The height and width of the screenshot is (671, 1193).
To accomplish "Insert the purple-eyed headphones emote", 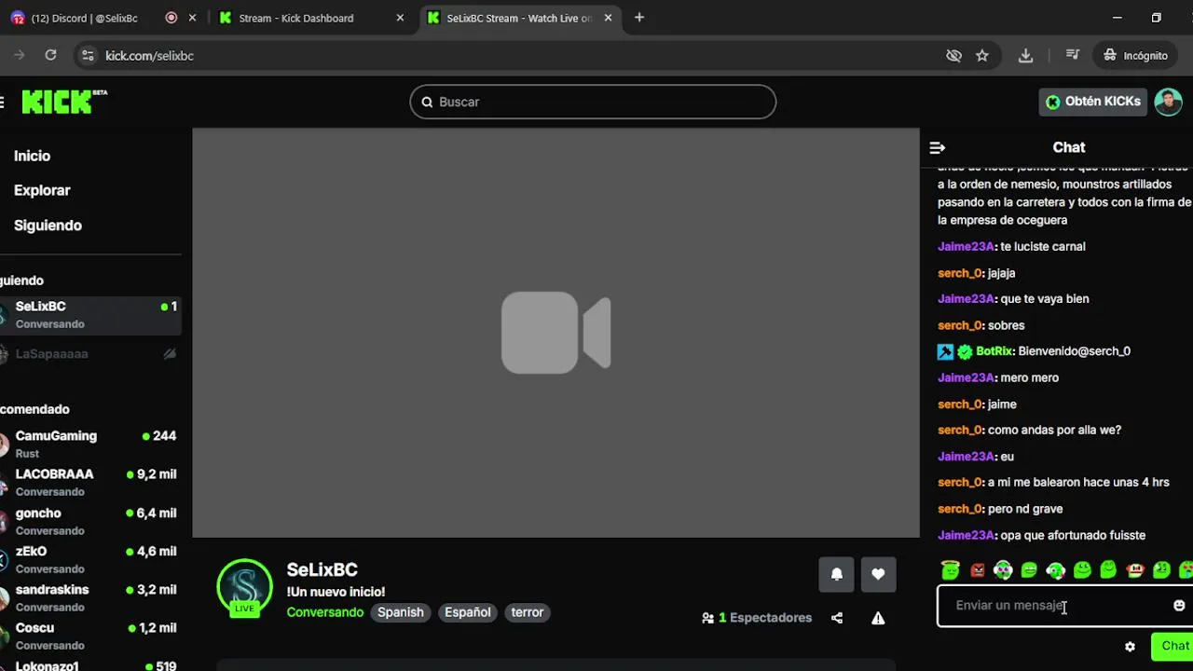I will [1003, 569].
